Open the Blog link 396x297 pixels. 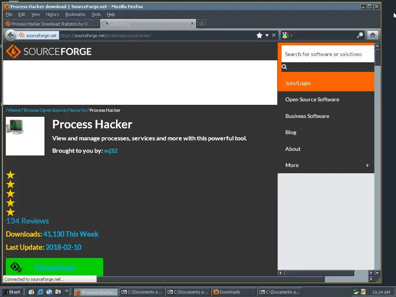click(291, 132)
